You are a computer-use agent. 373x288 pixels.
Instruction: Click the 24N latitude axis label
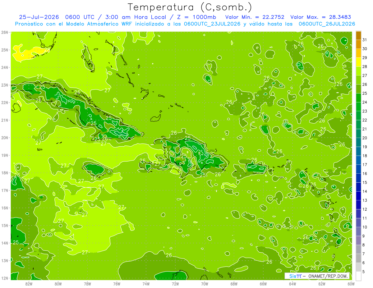pos(4,67)
